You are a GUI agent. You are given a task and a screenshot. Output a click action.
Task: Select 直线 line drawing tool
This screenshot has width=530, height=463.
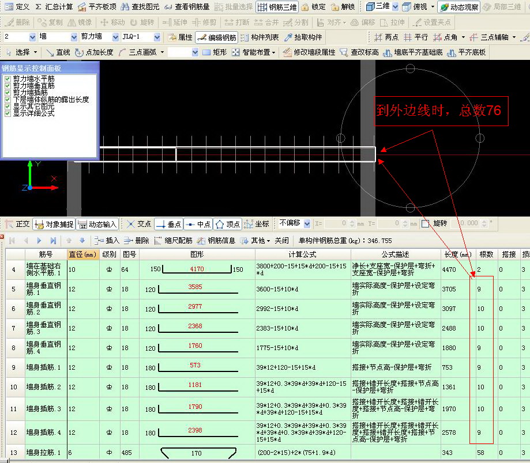(58, 52)
